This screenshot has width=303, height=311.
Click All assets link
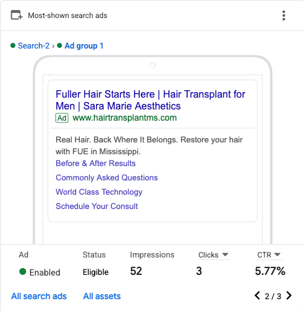coord(102,296)
